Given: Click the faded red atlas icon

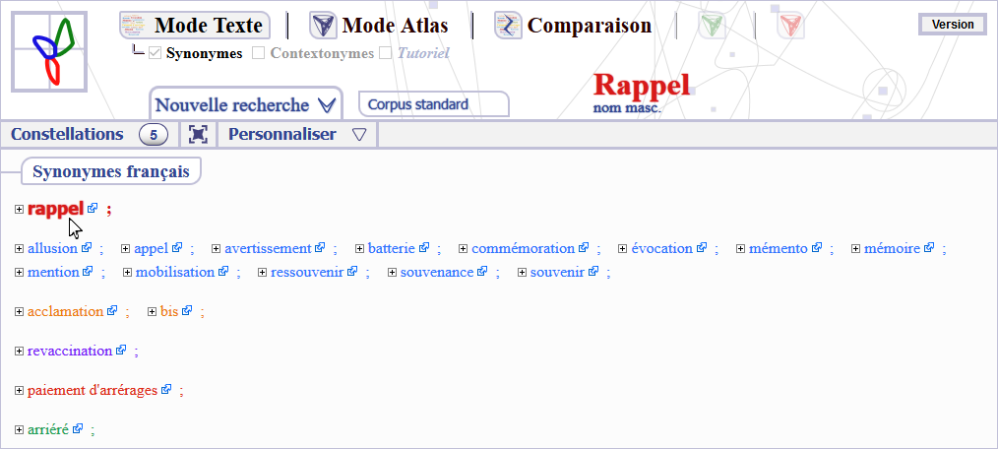Looking at the screenshot, I should coord(790,26).
